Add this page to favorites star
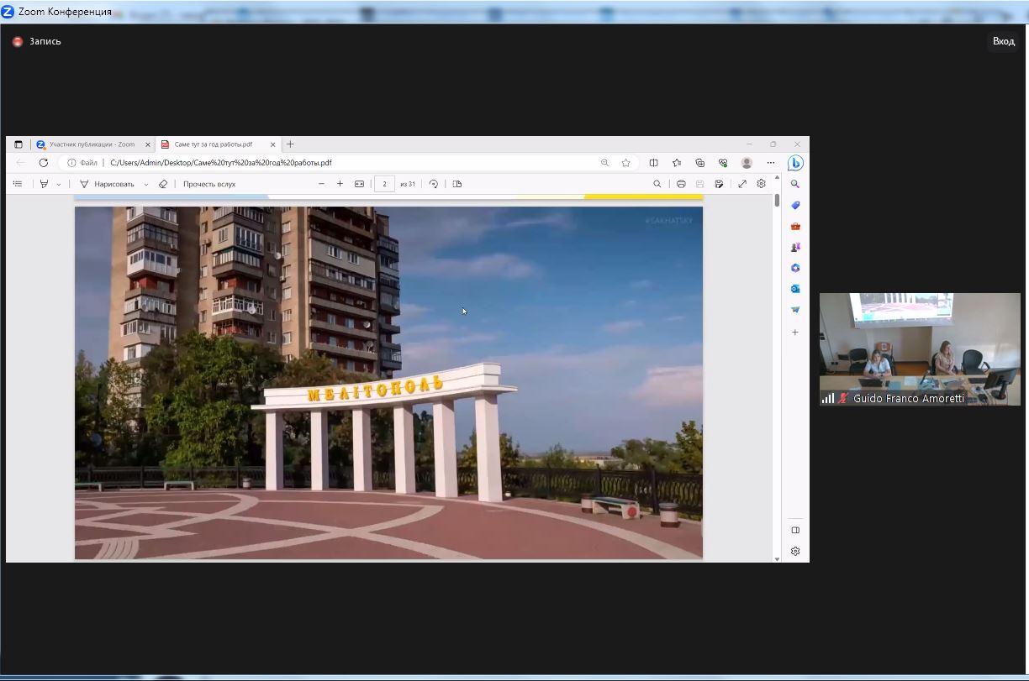Image resolution: width=1029 pixels, height=681 pixels. pos(625,163)
